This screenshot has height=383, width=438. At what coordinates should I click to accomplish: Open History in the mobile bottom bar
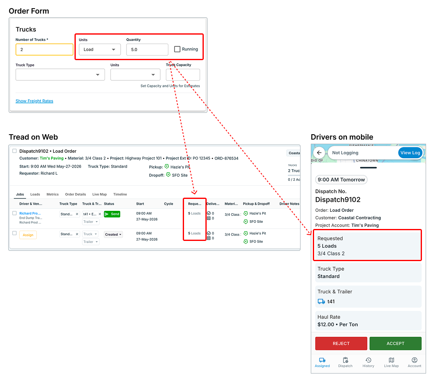coord(368,362)
